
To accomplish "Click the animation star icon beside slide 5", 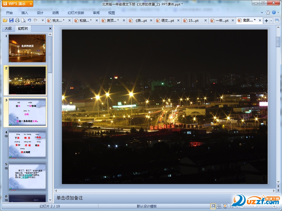I will click(6, 168).
